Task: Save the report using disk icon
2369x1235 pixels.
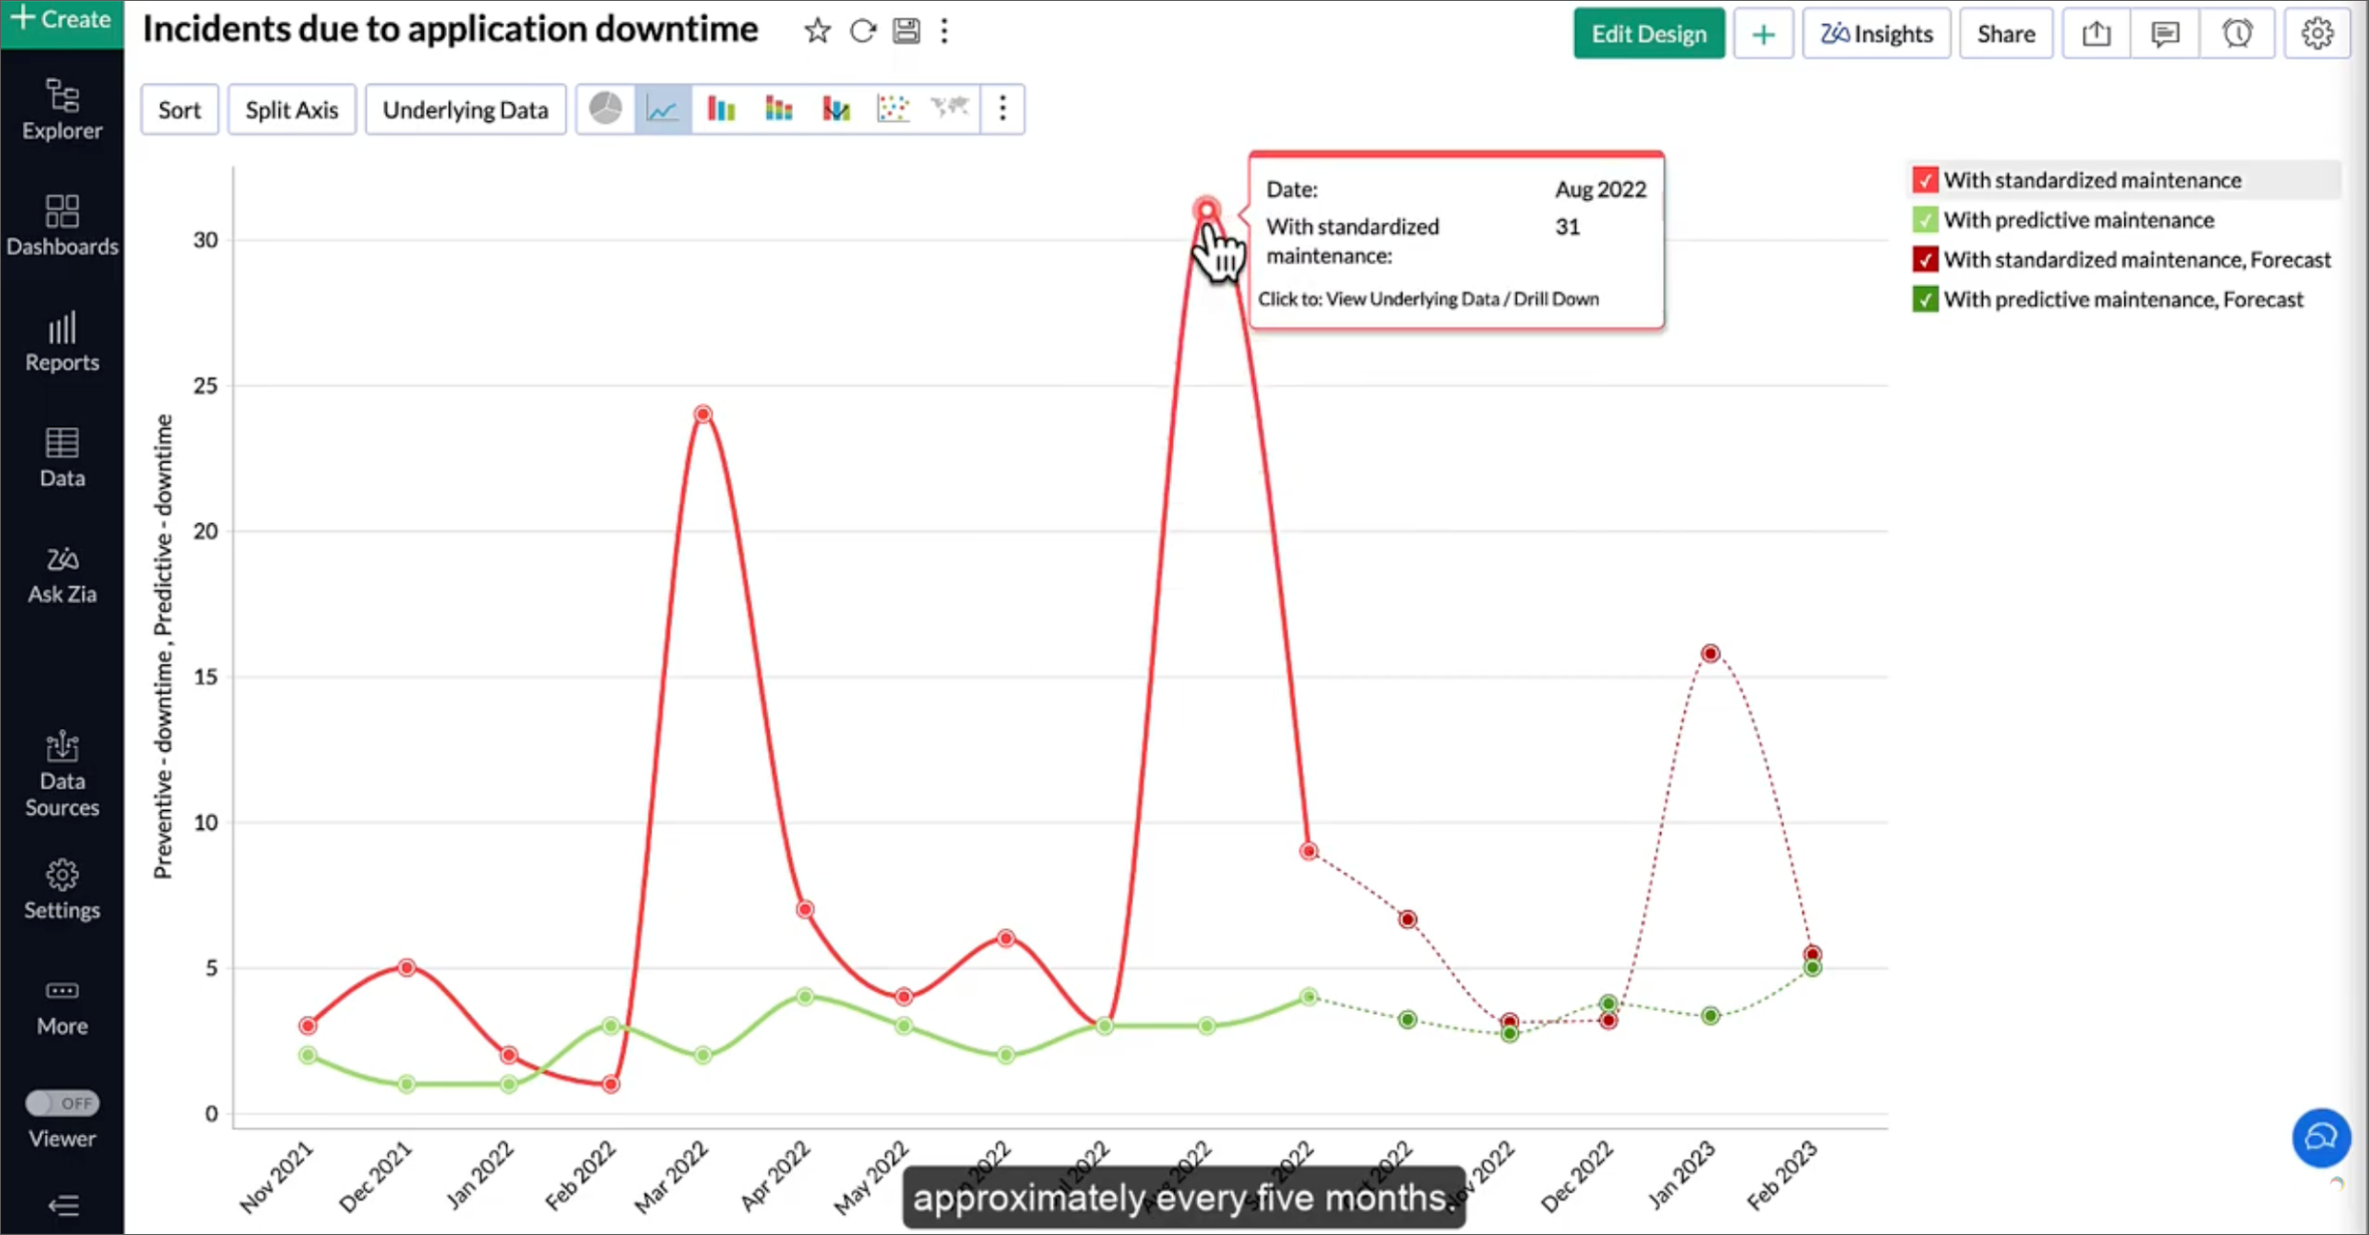Action: tap(906, 31)
